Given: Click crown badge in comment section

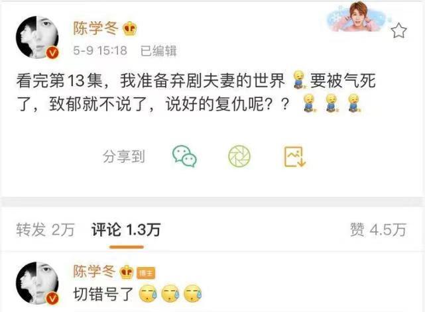Looking at the screenshot, I should pos(127,272).
